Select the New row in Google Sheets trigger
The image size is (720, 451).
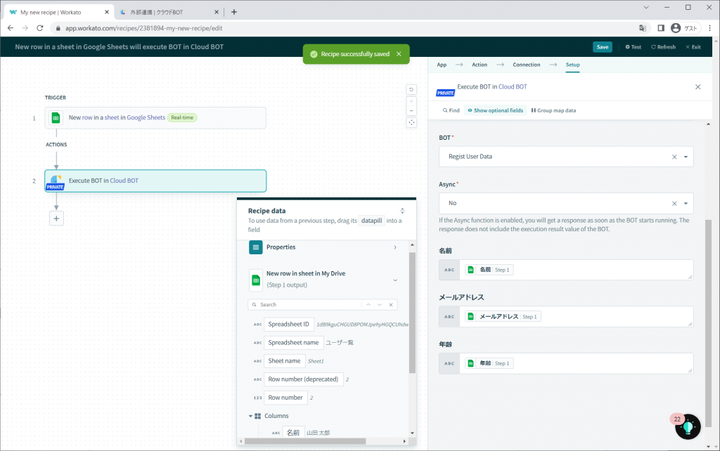click(x=155, y=117)
